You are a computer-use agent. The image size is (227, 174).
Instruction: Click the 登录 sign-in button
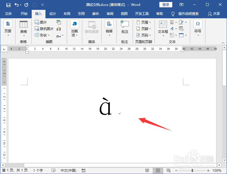166,5
